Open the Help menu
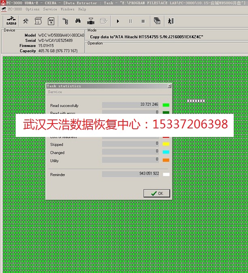This screenshot has height=273, width=248. 82,9
